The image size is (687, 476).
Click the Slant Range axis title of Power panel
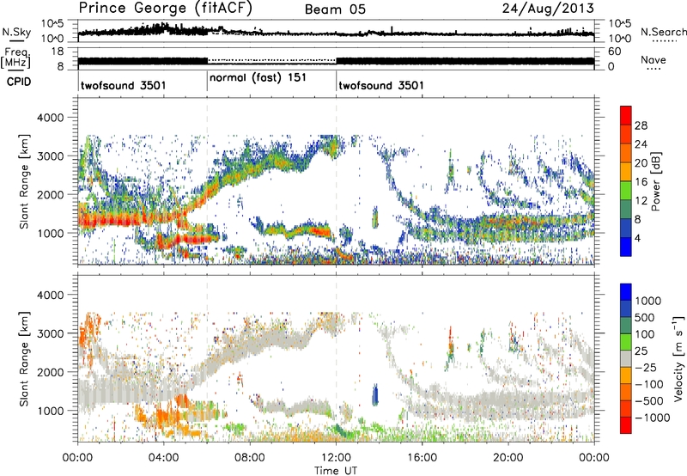(x=25, y=181)
